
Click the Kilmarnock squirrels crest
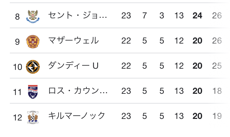click(33, 117)
